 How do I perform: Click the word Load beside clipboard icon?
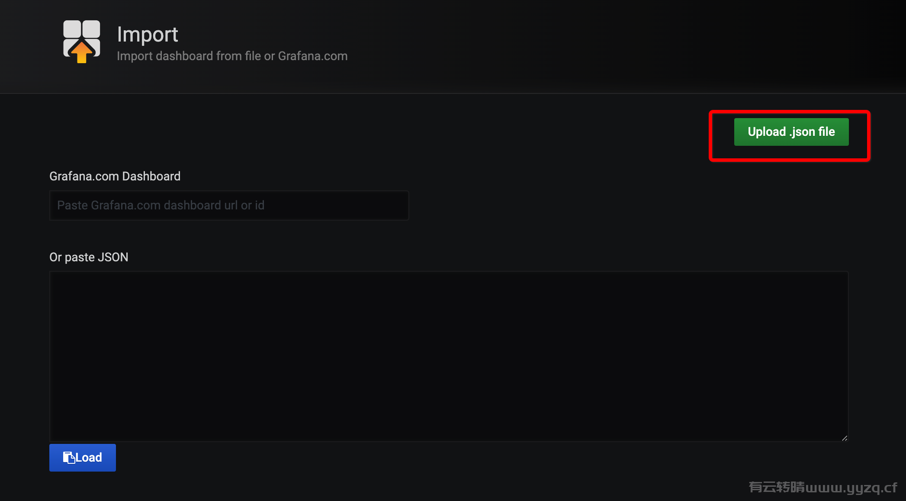coord(89,458)
